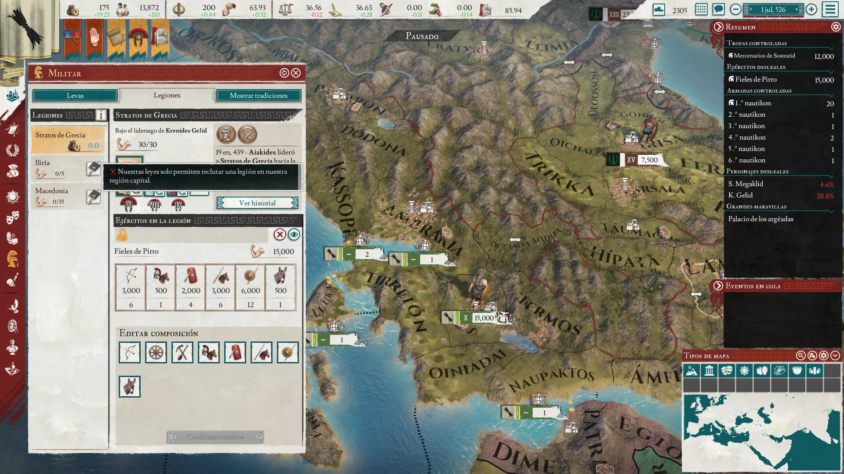Screen dimensions: 844x474
Task: Switch to the Legiones tab
Action: tap(167, 95)
